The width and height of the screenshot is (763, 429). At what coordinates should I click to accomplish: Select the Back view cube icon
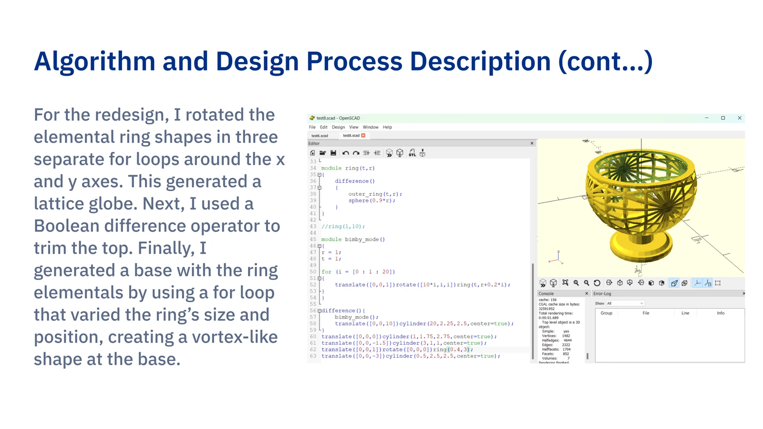pos(661,283)
